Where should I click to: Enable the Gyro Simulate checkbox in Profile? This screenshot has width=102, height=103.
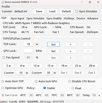77,11
